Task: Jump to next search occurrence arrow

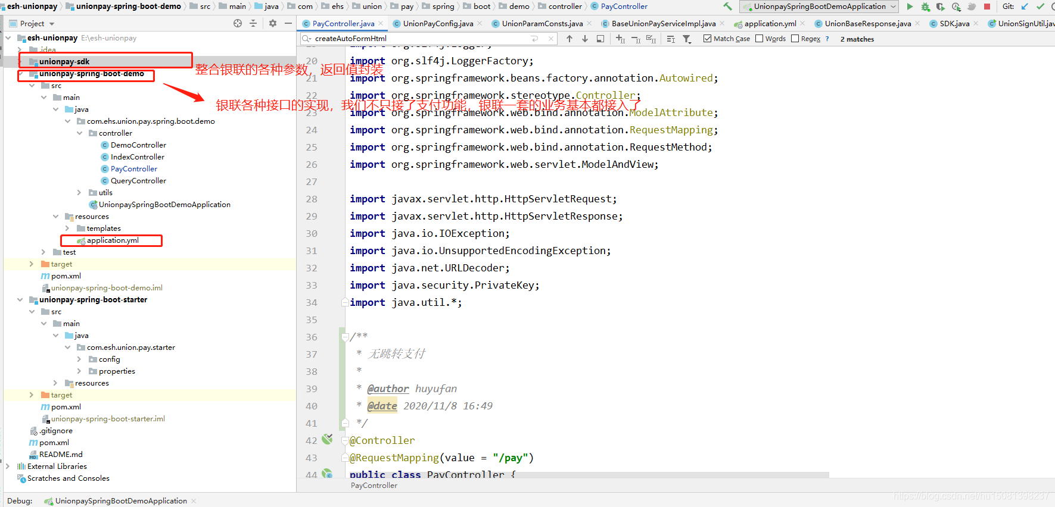Action: (x=585, y=39)
